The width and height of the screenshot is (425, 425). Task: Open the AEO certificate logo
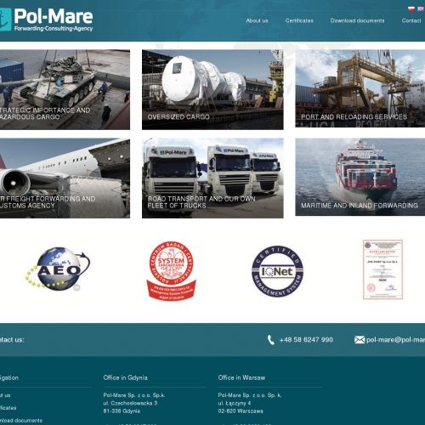tap(58, 269)
